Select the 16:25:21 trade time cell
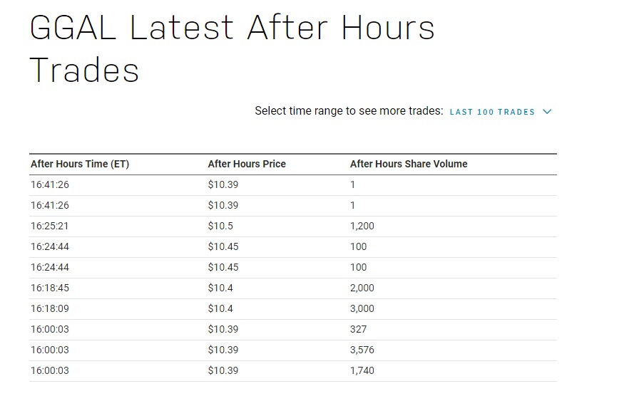This screenshot has width=644, height=396. pos(50,226)
